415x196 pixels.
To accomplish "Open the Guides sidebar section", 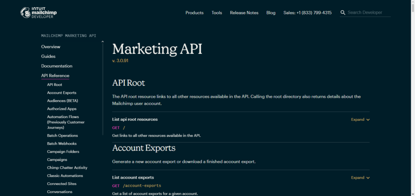I will (x=49, y=56).
